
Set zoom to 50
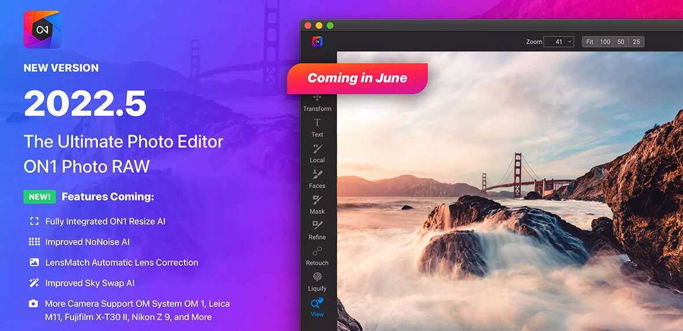point(620,42)
